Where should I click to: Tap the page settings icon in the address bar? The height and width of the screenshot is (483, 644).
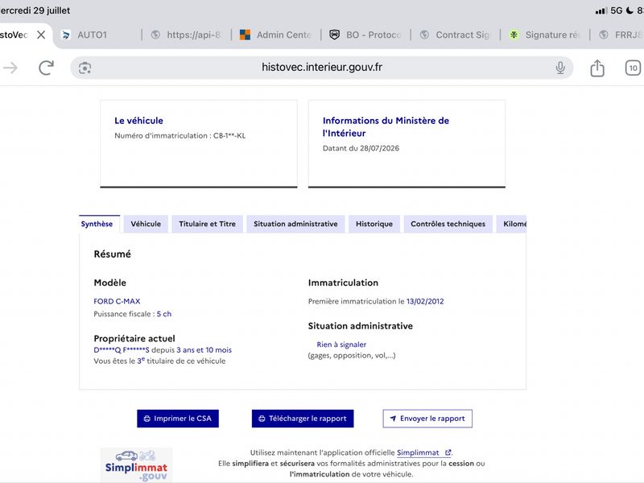click(85, 68)
